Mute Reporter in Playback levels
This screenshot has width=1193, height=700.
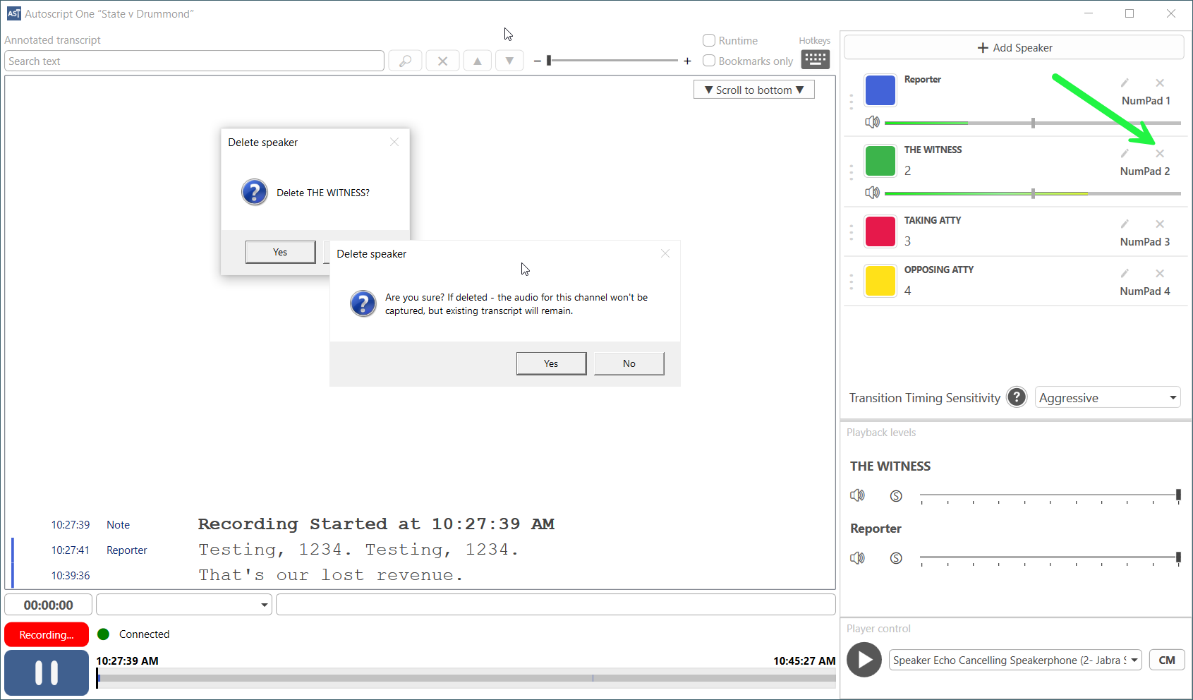pyautogui.click(x=857, y=558)
